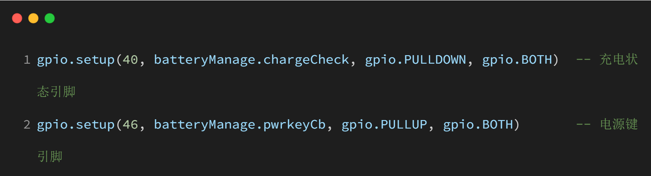
Task: Click batteryManage.pwrkeyCb callback text
Action: click(240, 125)
